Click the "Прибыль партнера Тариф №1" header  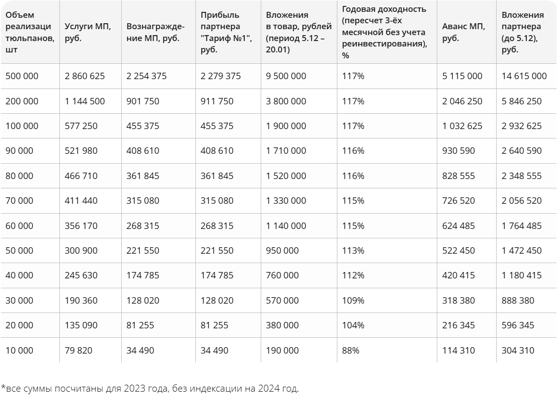[226, 32]
